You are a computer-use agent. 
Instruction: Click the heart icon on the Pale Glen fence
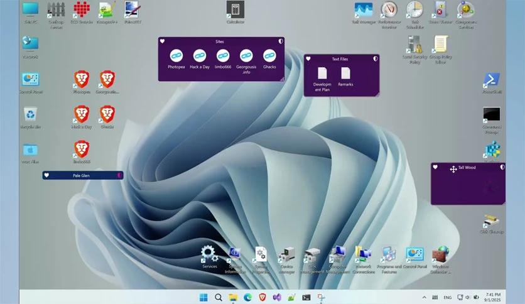click(46, 175)
